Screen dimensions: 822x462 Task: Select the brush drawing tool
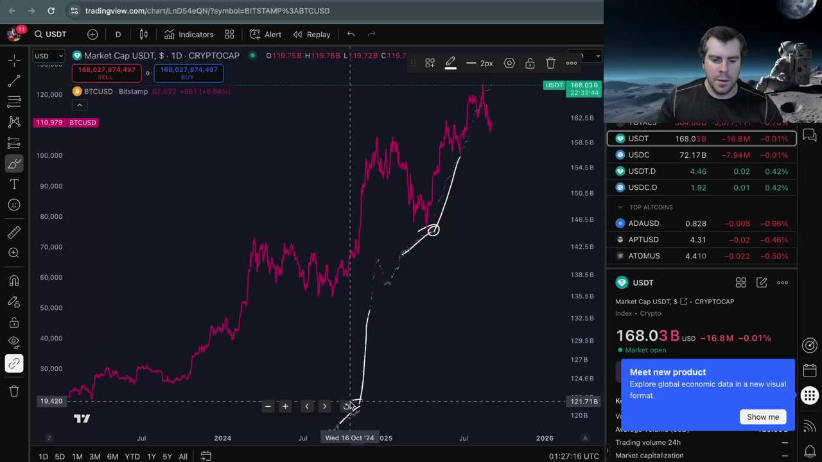(x=14, y=164)
